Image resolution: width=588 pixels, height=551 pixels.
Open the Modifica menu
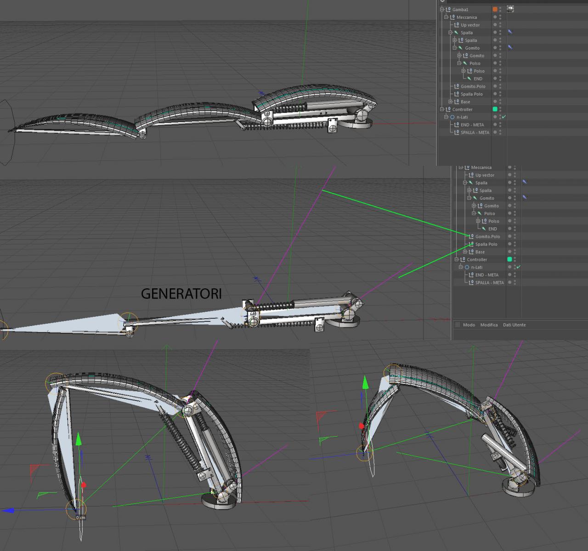(x=489, y=325)
